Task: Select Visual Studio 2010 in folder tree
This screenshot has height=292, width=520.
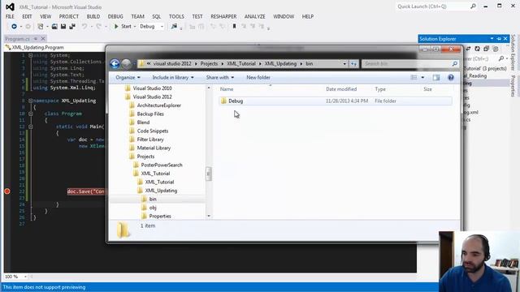Action: click(x=152, y=88)
